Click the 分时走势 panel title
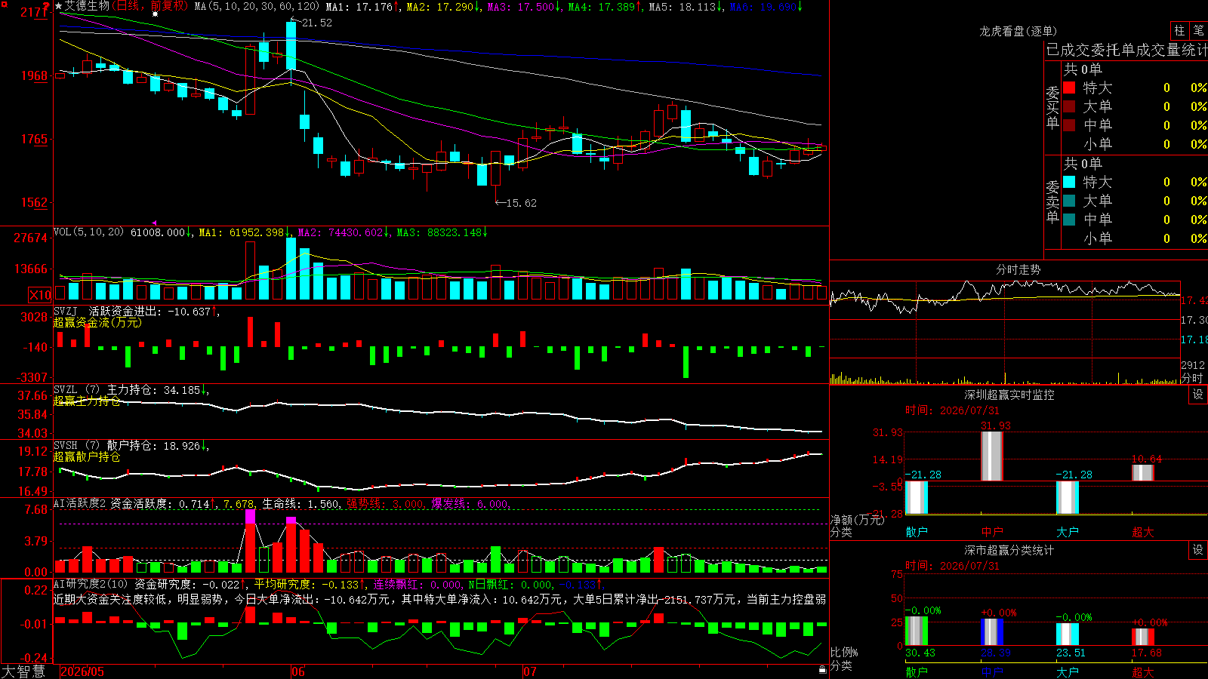The image size is (1208, 679). 1018,269
